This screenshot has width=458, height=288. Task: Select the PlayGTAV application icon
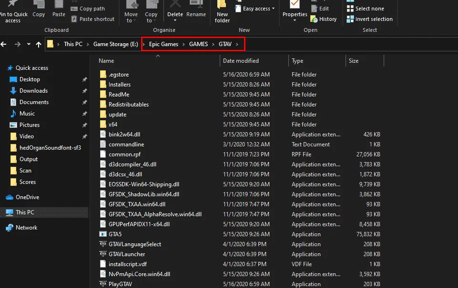103,284
